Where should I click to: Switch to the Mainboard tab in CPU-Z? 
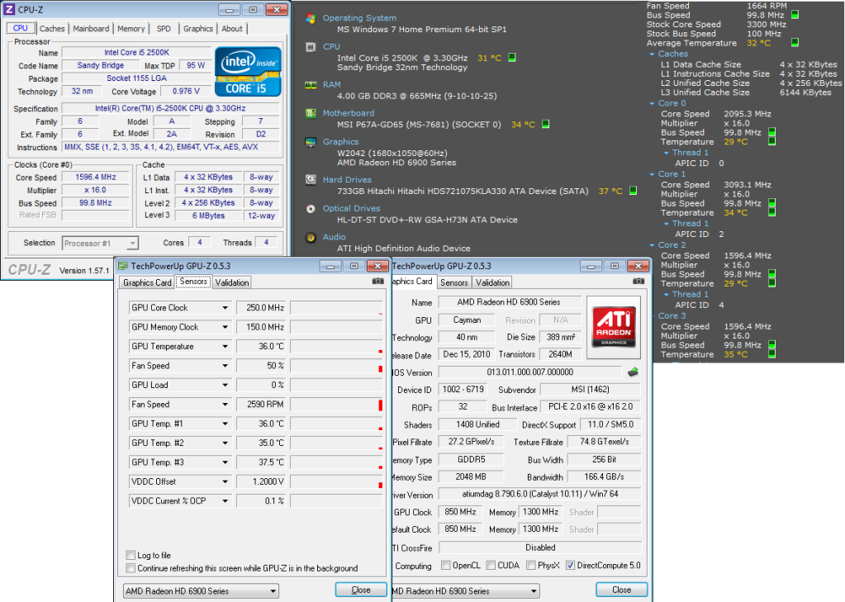click(x=91, y=29)
